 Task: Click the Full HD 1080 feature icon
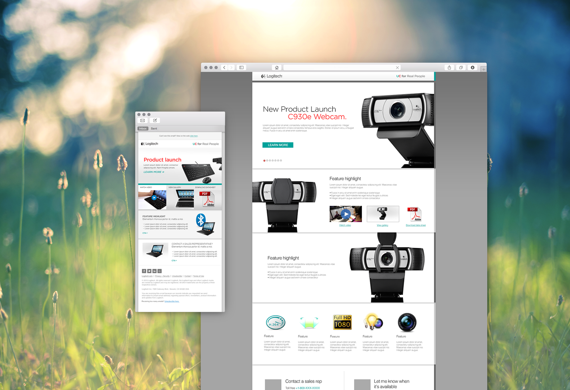coord(342,322)
